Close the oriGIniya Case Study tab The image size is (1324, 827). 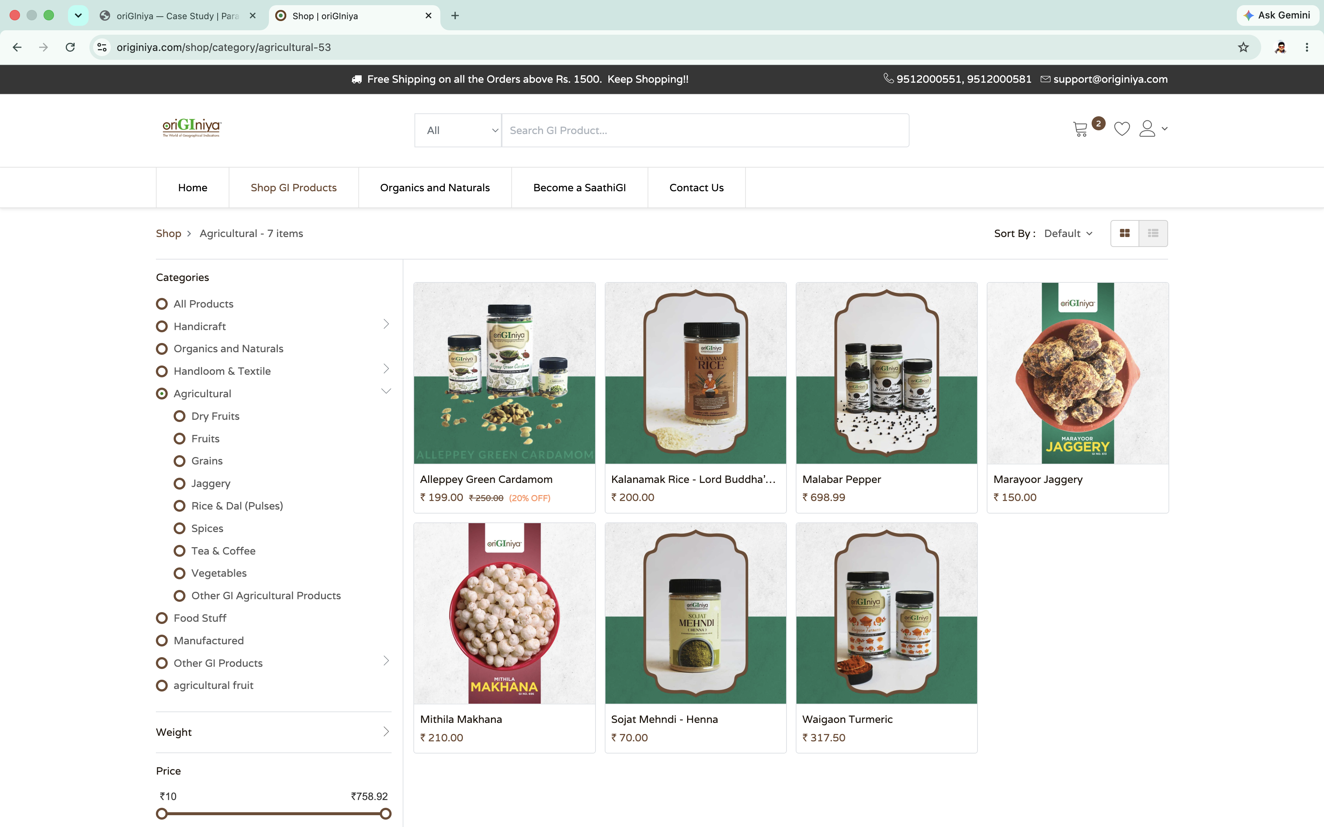252,16
